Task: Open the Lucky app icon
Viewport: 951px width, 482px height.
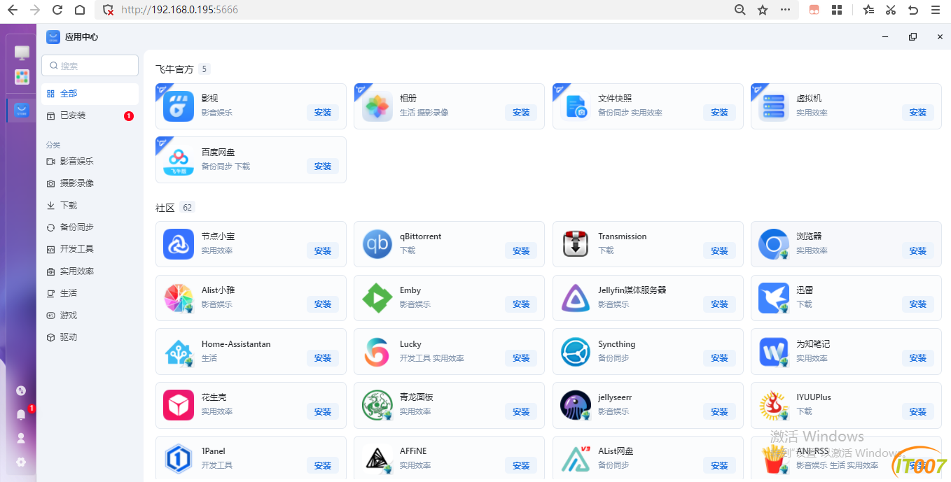Action: pyautogui.click(x=377, y=352)
